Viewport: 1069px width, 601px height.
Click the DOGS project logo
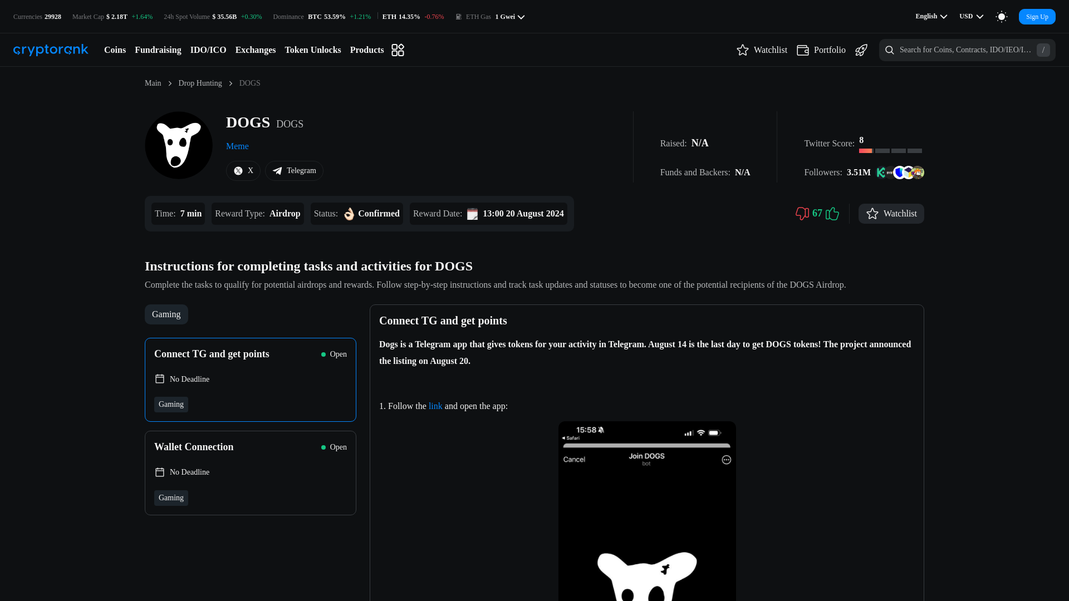(x=179, y=145)
